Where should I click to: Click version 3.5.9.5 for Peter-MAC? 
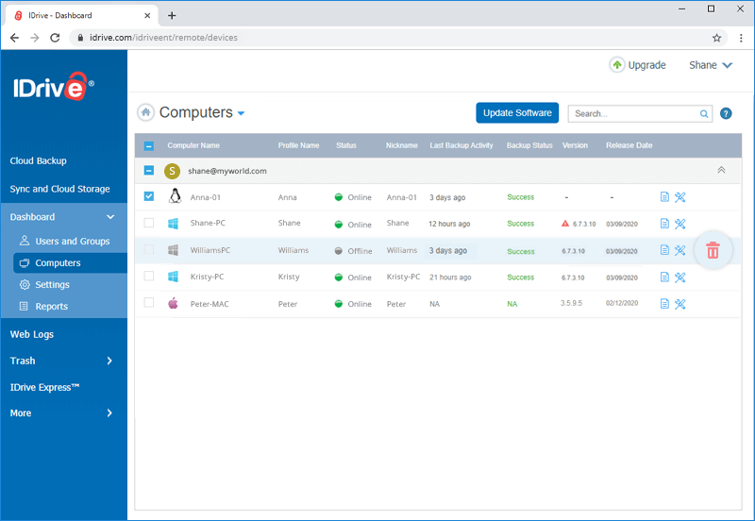pyautogui.click(x=571, y=303)
